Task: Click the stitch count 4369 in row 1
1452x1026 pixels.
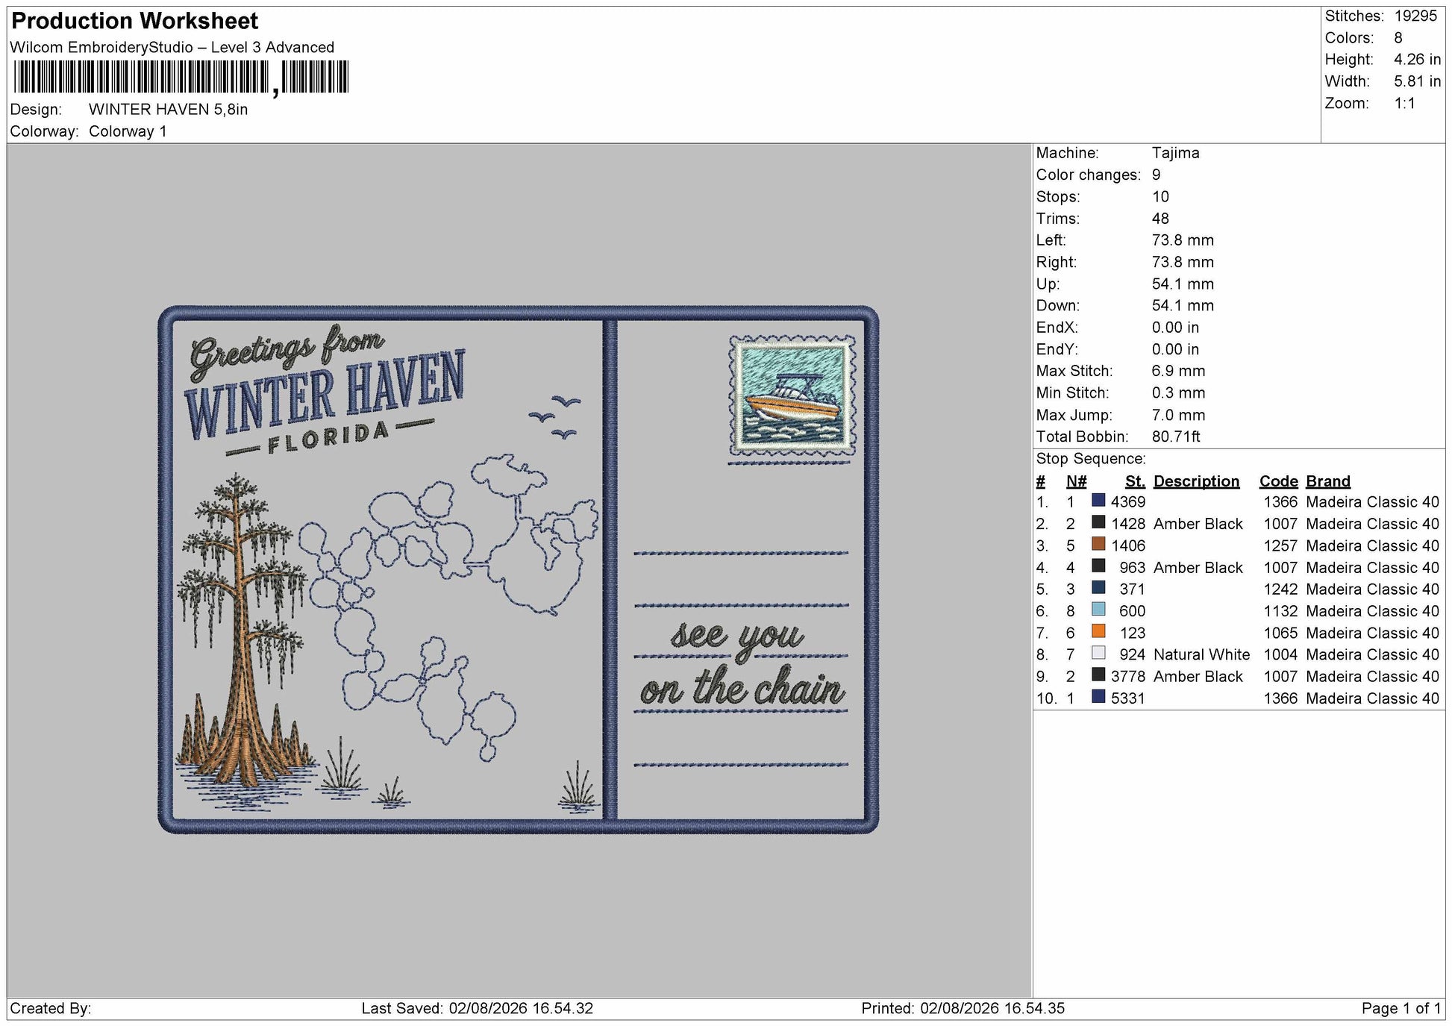Action: pyautogui.click(x=1127, y=502)
